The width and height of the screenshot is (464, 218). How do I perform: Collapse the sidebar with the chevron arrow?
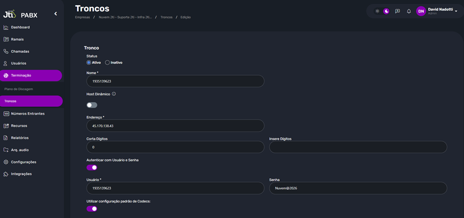[56, 14]
